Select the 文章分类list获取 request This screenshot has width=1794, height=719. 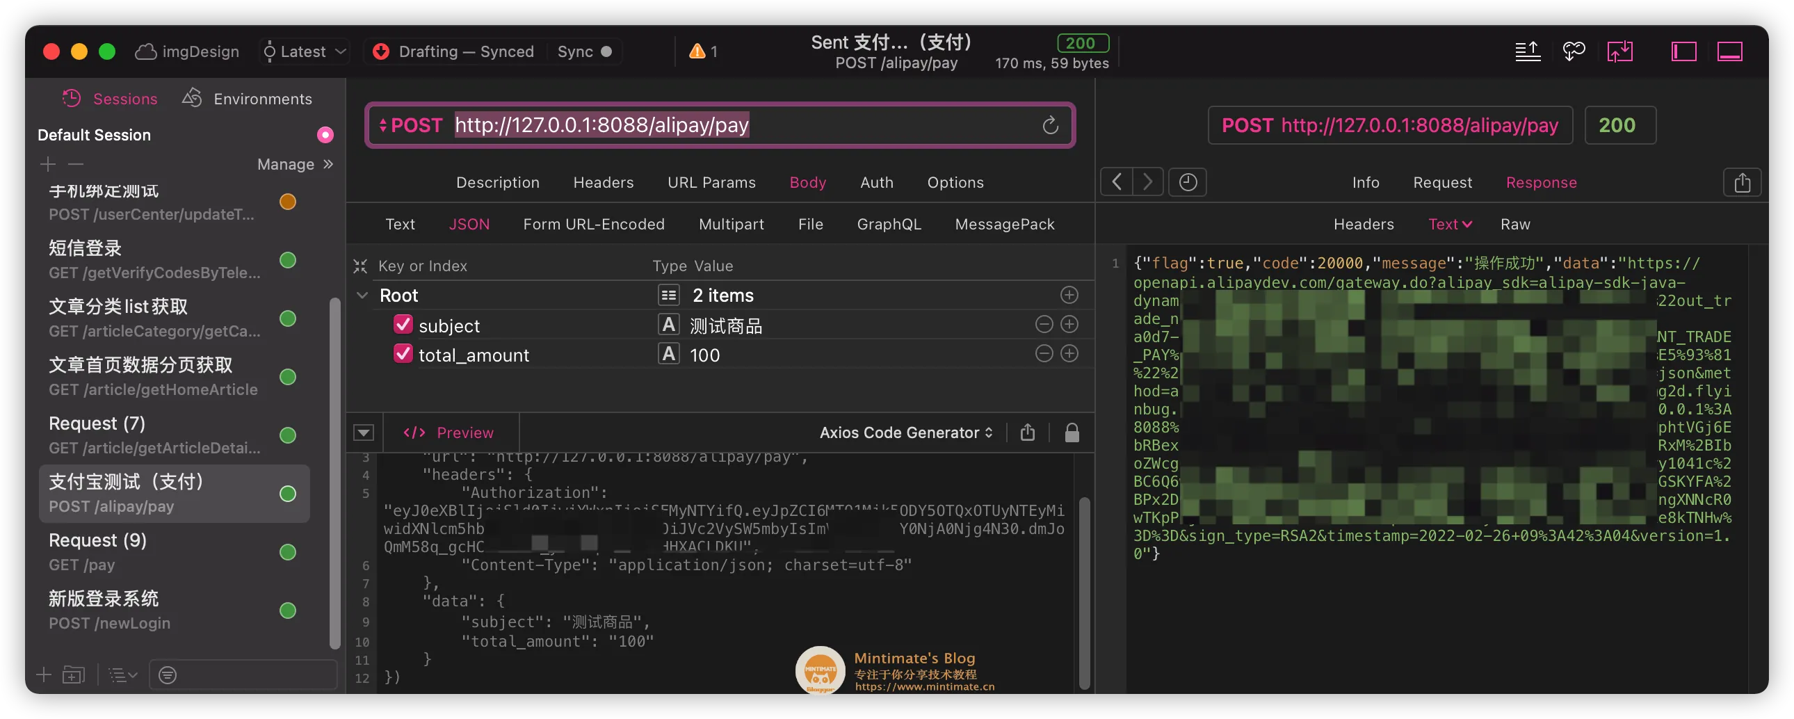click(174, 318)
